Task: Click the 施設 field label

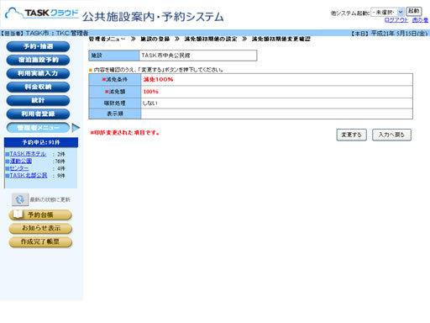Action: click(x=114, y=56)
